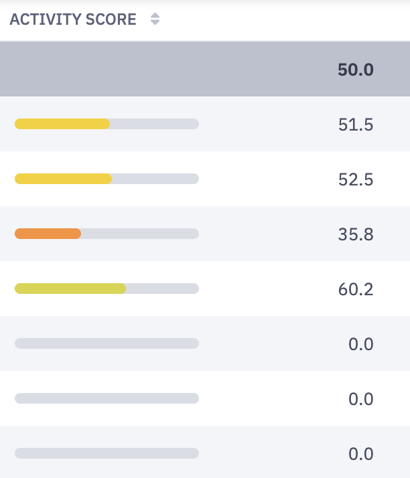Click the first 0.0 score value
The height and width of the screenshot is (478, 410).
(360, 344)
